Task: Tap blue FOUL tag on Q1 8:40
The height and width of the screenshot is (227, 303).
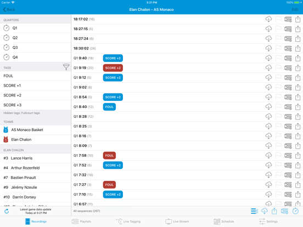Action: [x=109, y=107]
